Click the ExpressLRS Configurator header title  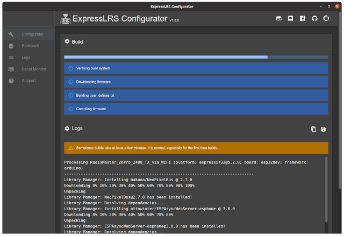click(x=120, y=19)
